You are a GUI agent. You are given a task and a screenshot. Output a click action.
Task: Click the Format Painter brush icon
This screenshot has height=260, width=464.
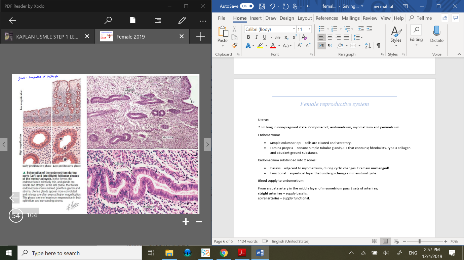pos(234,45)
